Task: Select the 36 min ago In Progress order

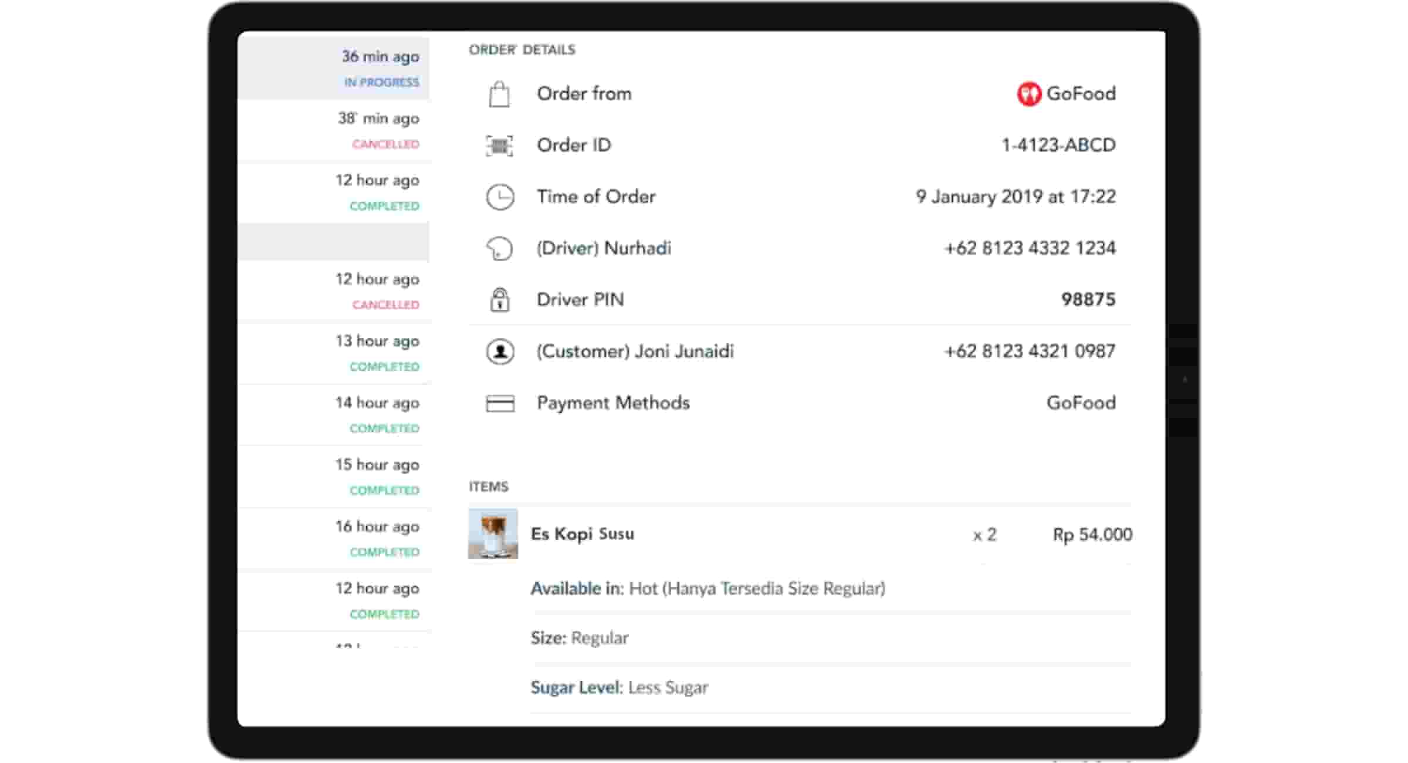Action: coord(333,68)
